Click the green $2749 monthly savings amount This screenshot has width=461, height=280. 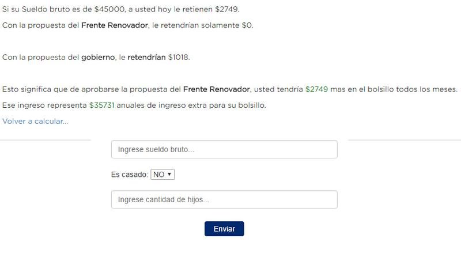coord(316,89)
